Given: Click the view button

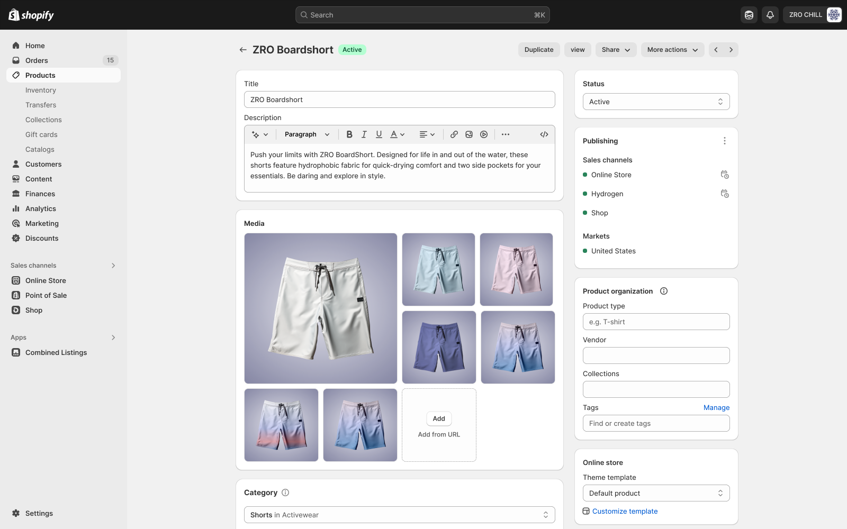Looking at the screenshot, I should (x=578, y=50).
